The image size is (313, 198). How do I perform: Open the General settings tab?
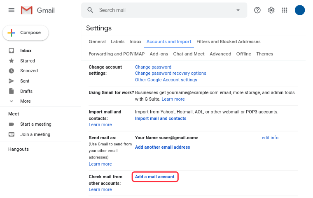click(x=97, y=41)
